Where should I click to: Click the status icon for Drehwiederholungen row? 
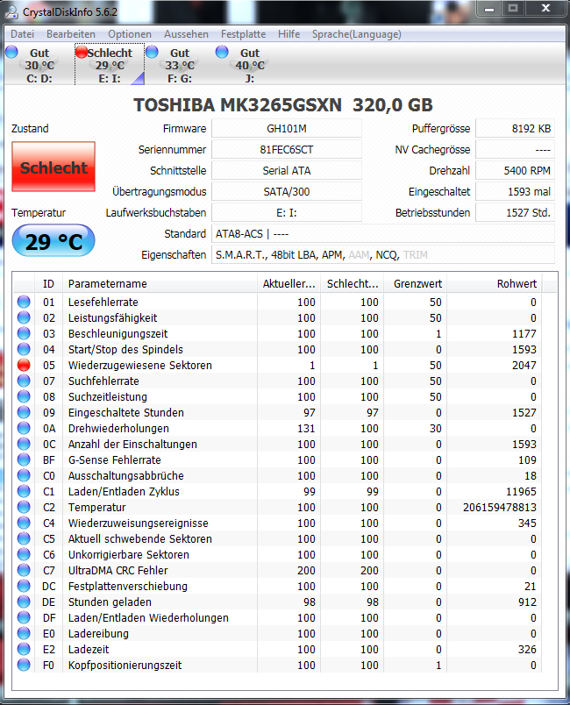click(24, 428)
